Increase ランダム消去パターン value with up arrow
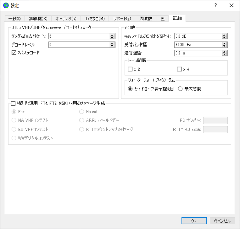This screenshot has width=240, height=229. click(112, 35)
